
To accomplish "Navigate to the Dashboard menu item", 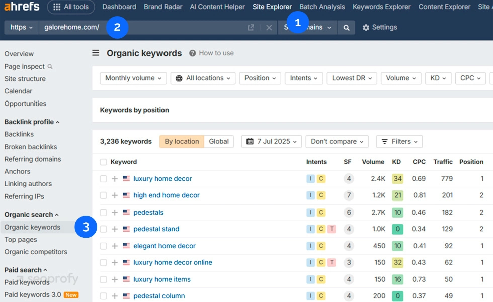I will [x=119, y=7].
